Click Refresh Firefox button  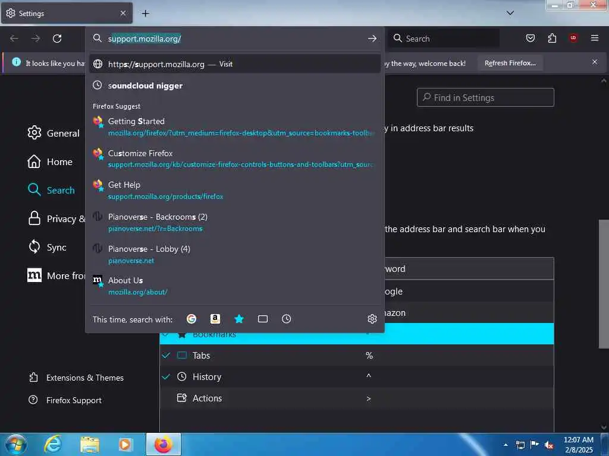tap(510, 63)
